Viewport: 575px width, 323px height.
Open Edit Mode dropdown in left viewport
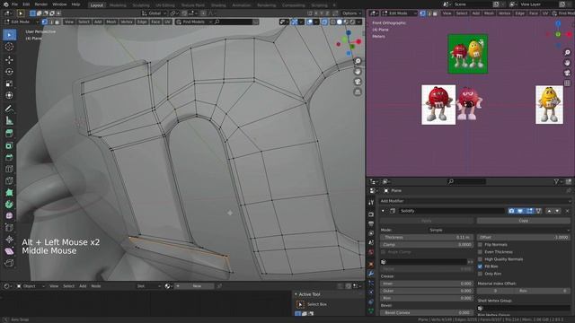pos(22,22)
